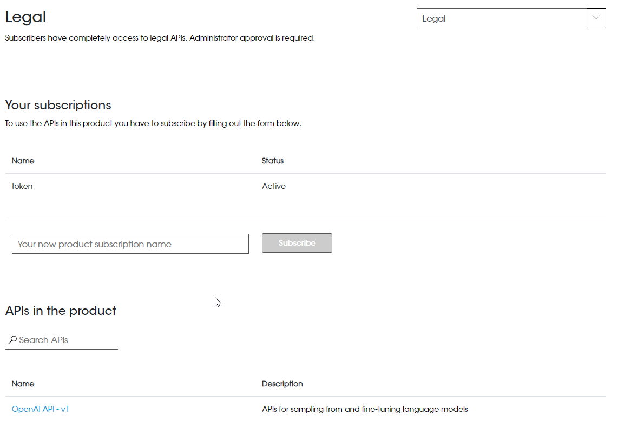Expand the Legal product dropdown arrow
The width and height of the screenshot is (618, 427).
tap(596, 18)
